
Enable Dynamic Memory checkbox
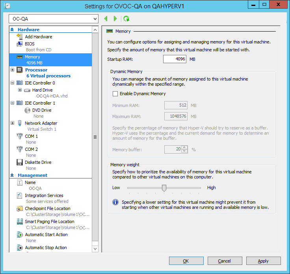(x=115, y=94)
